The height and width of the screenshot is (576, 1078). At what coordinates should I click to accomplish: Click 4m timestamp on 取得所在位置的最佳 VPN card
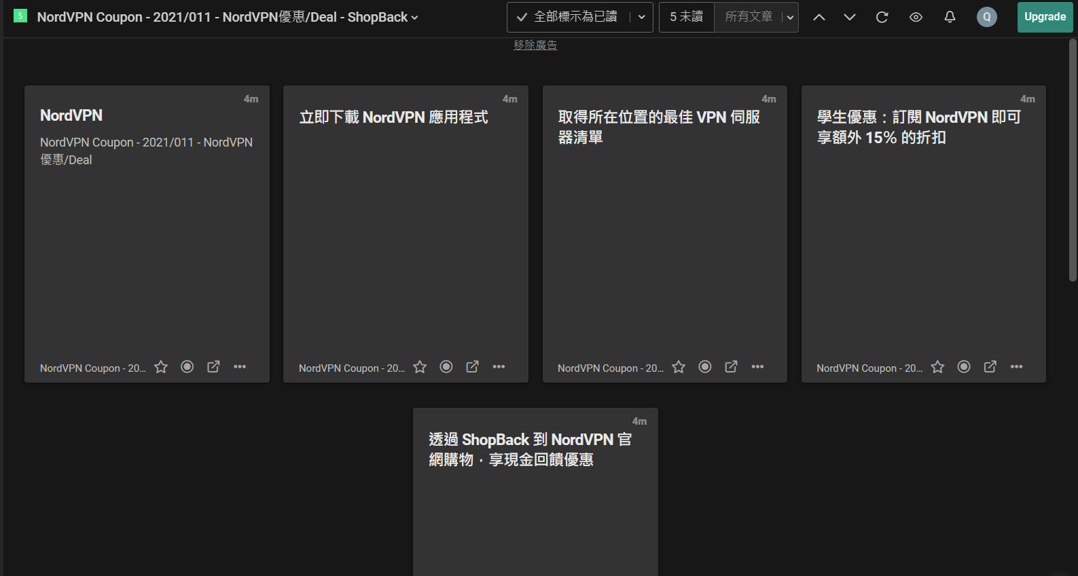point(768,99)
